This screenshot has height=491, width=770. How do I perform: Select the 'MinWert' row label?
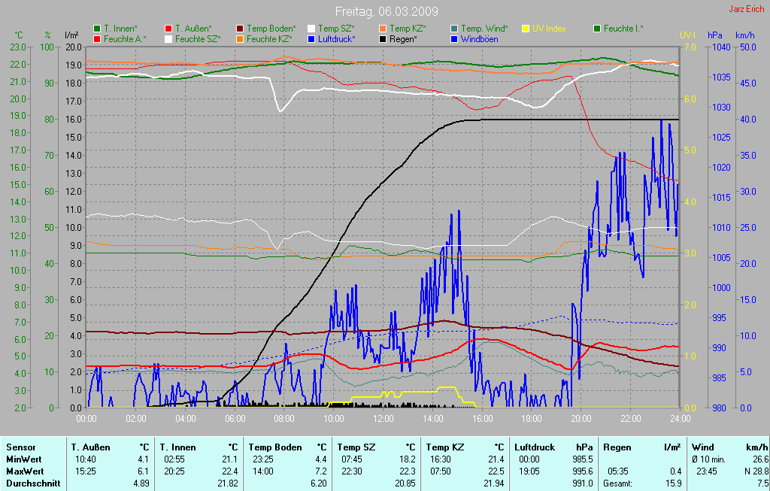click(24, 459)
